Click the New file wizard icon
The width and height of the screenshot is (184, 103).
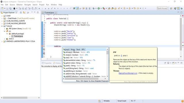point(2,8)
